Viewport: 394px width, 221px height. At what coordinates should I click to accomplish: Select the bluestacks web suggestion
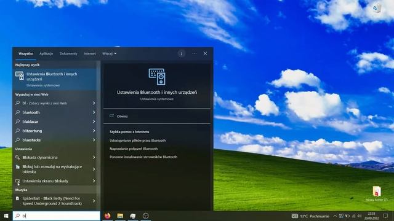pyautogui.click(x=55, y=140)
